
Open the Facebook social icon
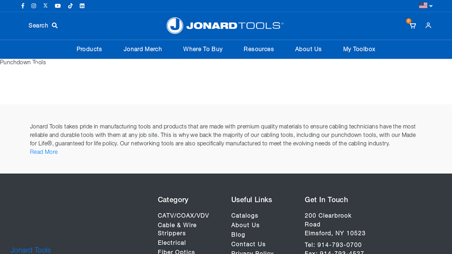click(23, 6)
